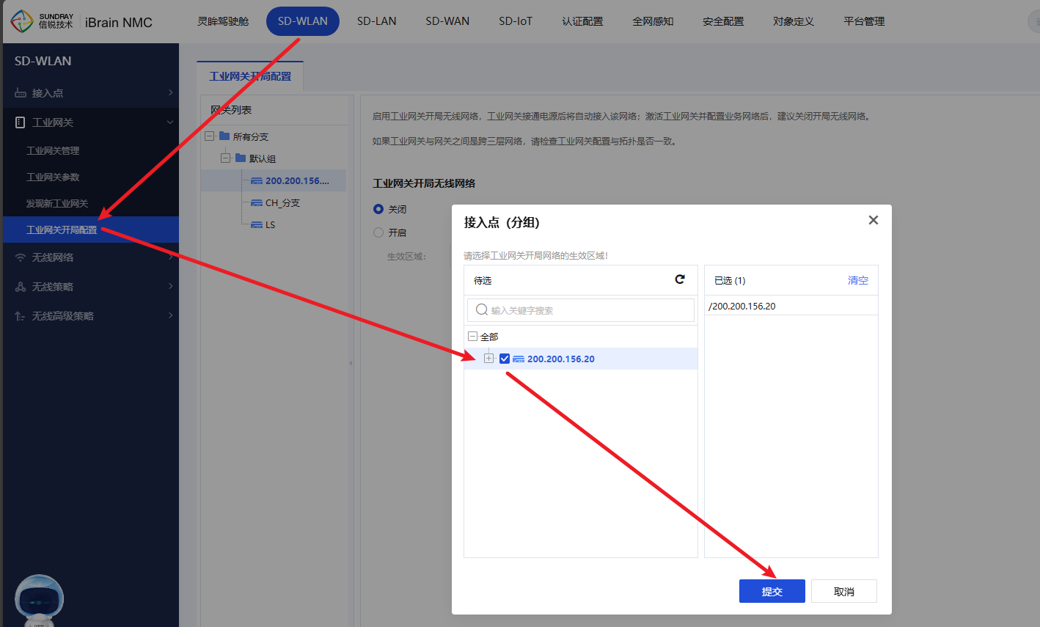This screenshot has height=627, width=1040.
Task: Click the refresh icon in 待选 panel
Action: [679, 279]
